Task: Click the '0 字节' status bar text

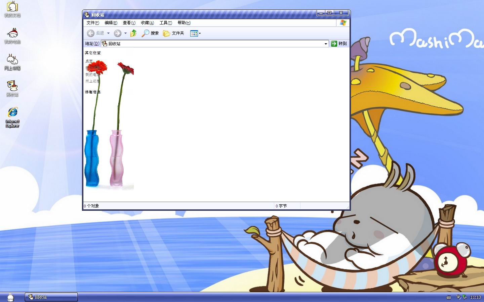Action: coord(281,206)
